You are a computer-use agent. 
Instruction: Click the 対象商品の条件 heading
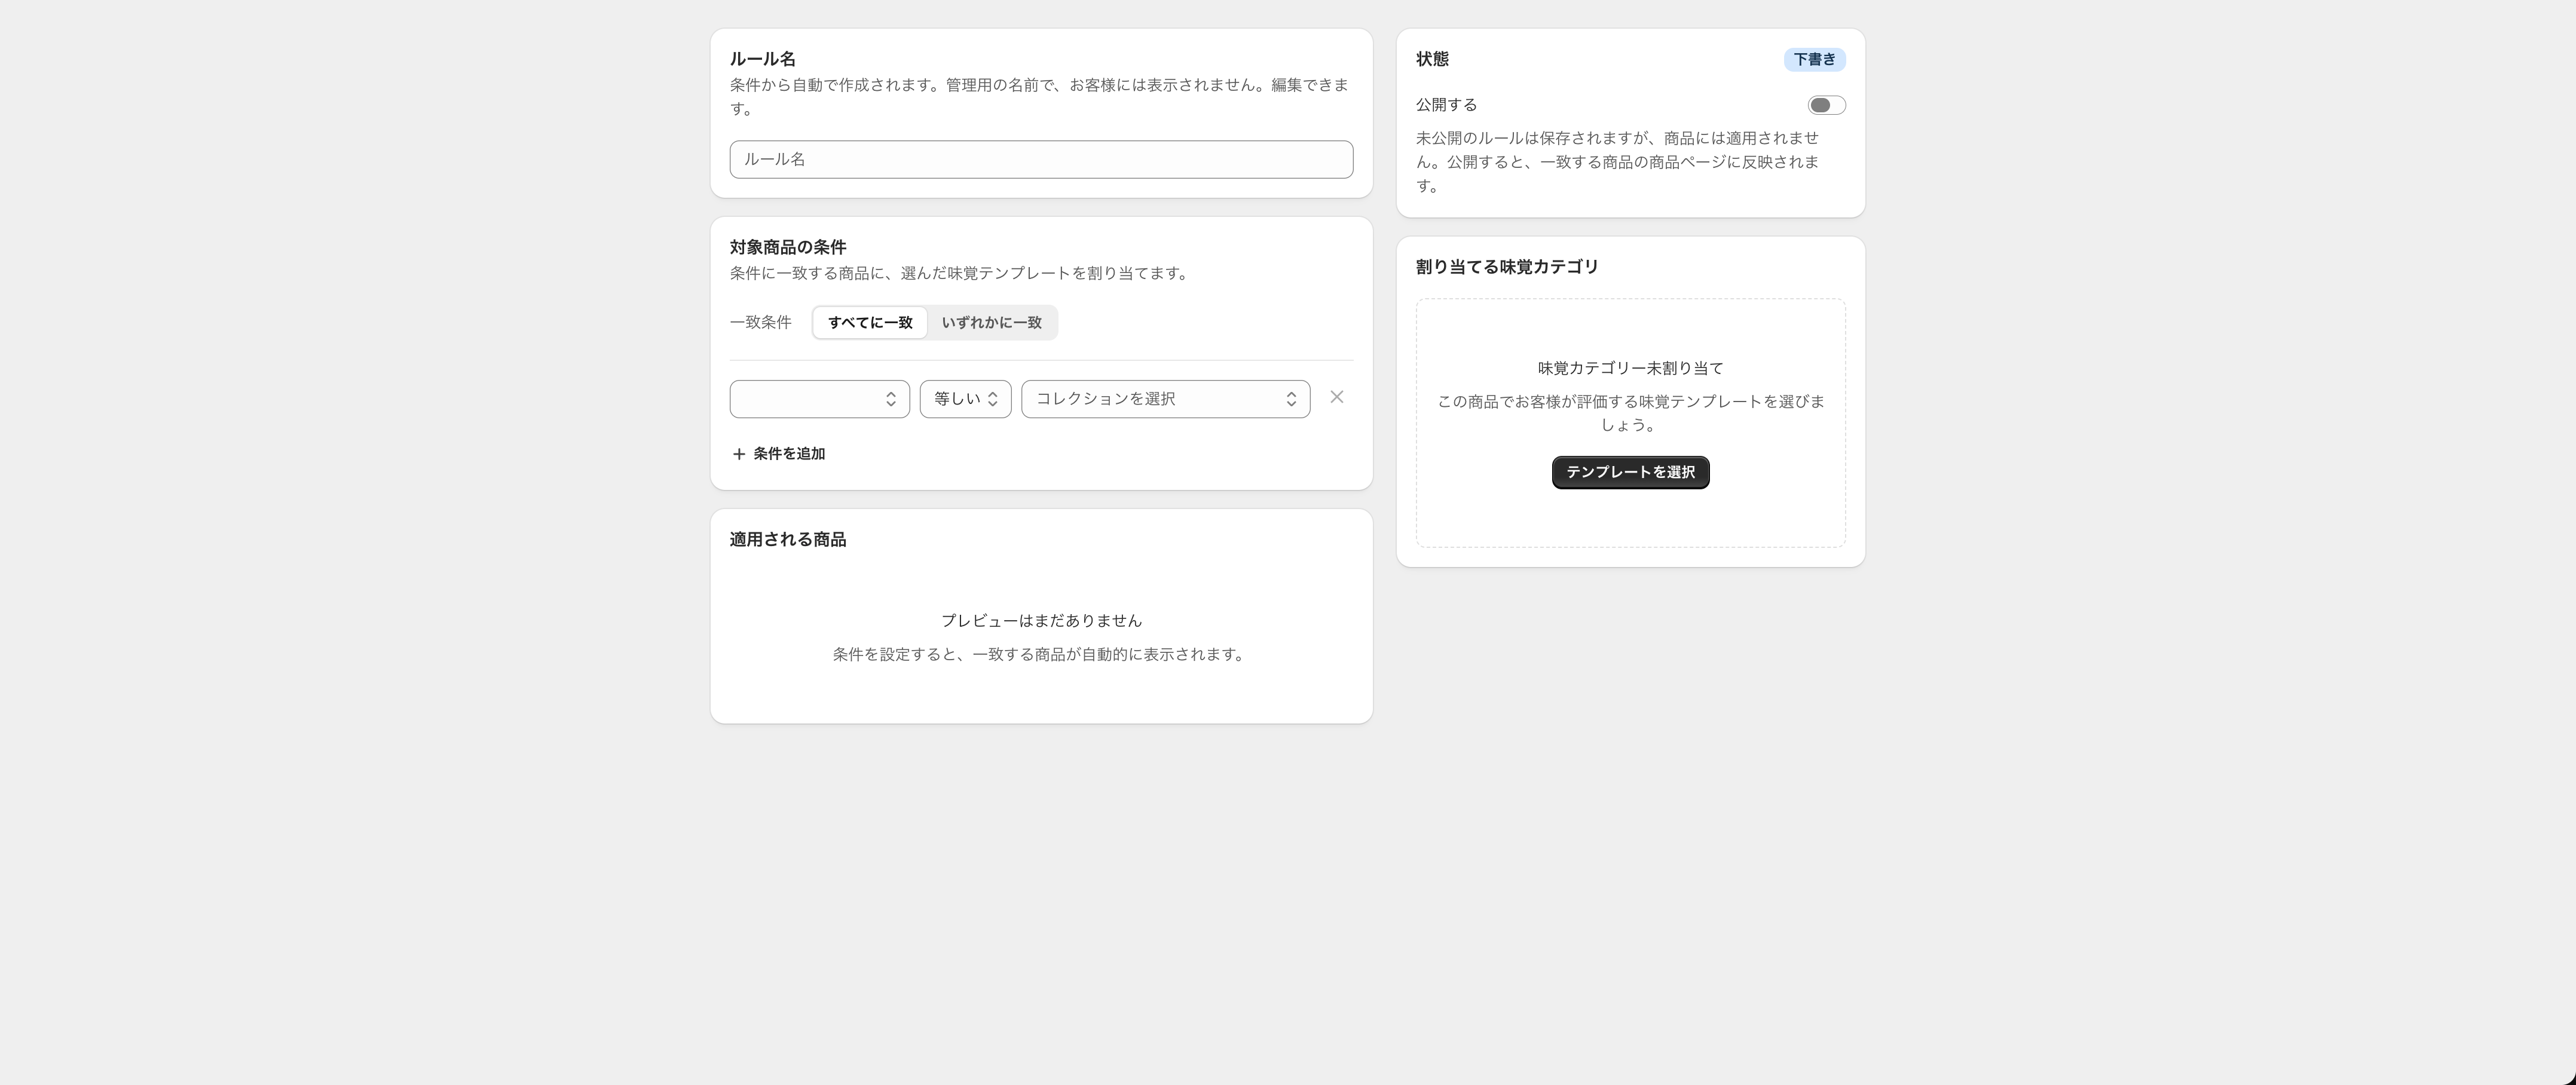coord(788,247)
